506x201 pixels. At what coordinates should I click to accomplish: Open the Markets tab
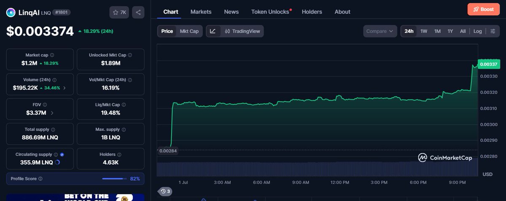pyautogui.click(x=201, y=12)
